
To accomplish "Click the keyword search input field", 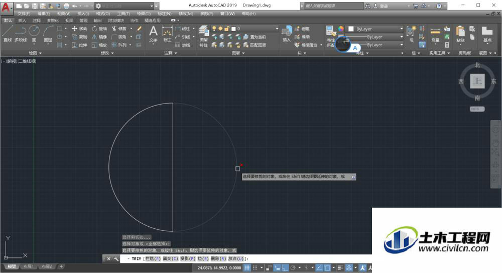I will [x=334, y=6].
